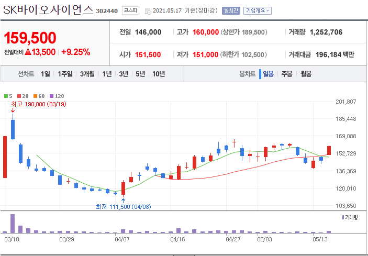Click the 05/13 date axis label
This screenshot has height=256, width=368.
point(320,239)
